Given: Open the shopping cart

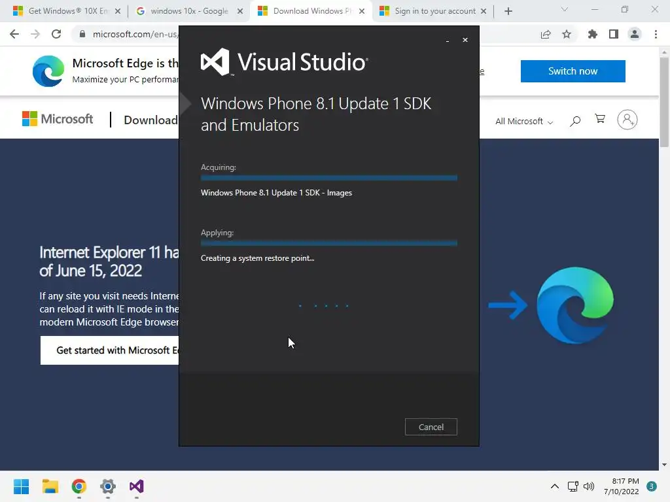Looking at the screenshot, I should [x=600, y=119].
